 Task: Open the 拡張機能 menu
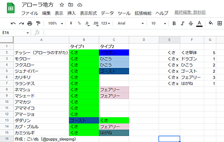pyautogui.click(x=143, y=13)
